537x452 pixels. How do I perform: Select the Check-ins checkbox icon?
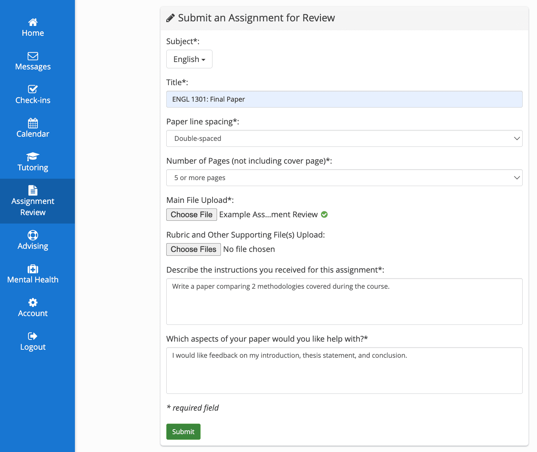click(x=33, y=89)
